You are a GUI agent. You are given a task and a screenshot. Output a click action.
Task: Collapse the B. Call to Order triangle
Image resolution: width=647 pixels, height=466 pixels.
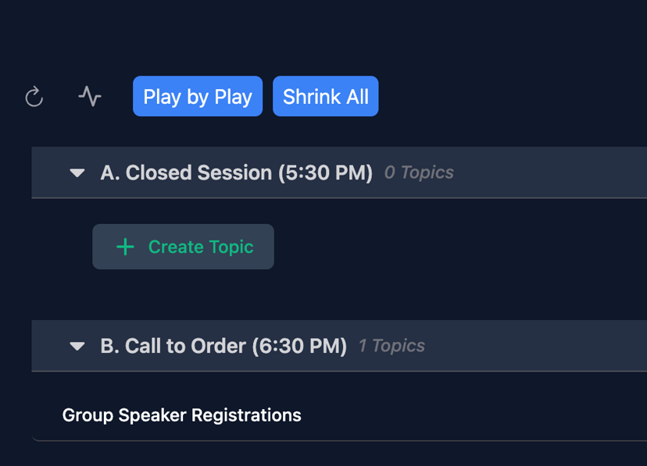77,346
